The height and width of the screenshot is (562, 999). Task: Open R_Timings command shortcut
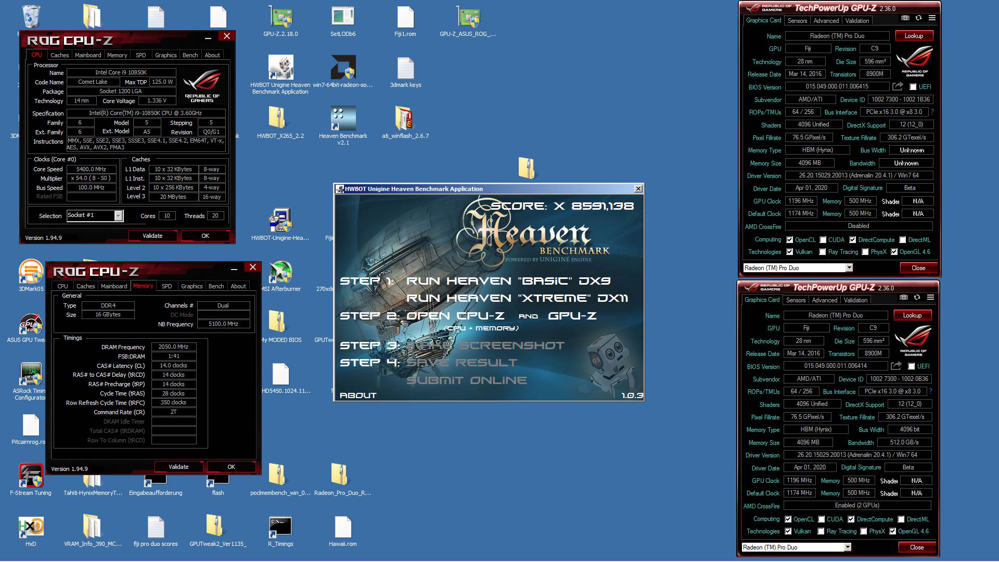280,527
